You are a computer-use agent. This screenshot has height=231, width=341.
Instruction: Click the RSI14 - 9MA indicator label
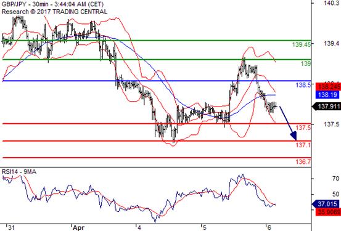click(x=19, y=172)
